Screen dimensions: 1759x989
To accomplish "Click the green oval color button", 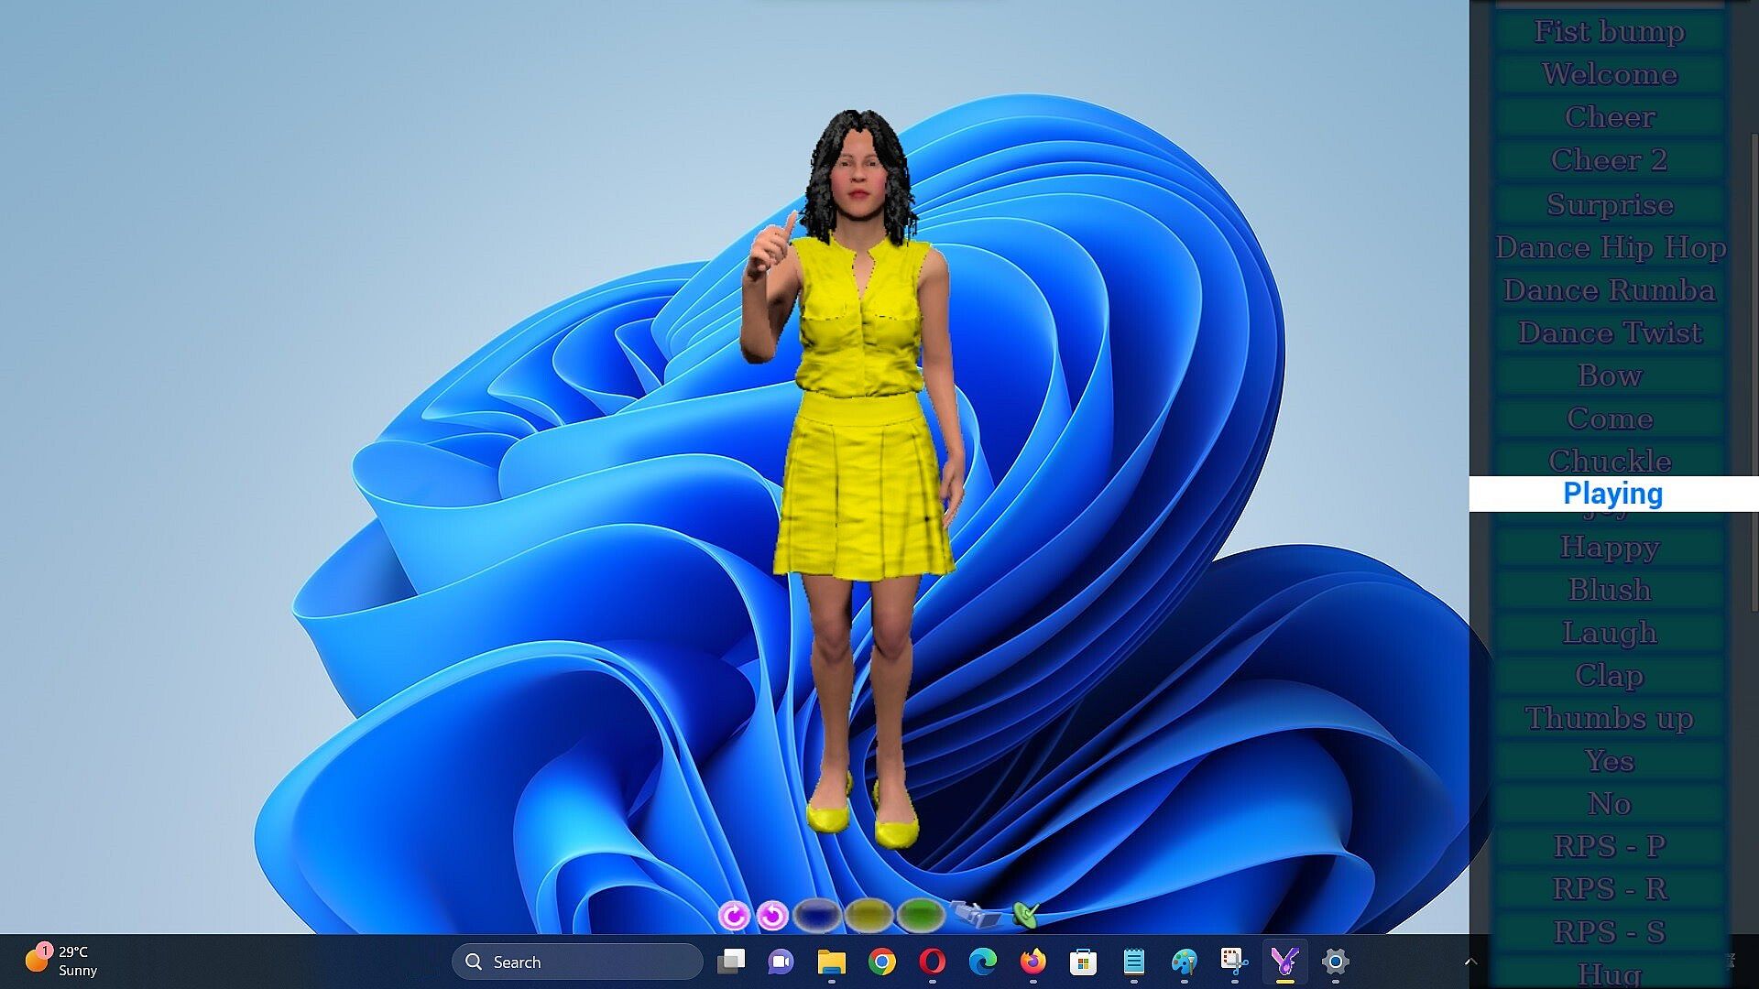I will (x=920, y=914).
